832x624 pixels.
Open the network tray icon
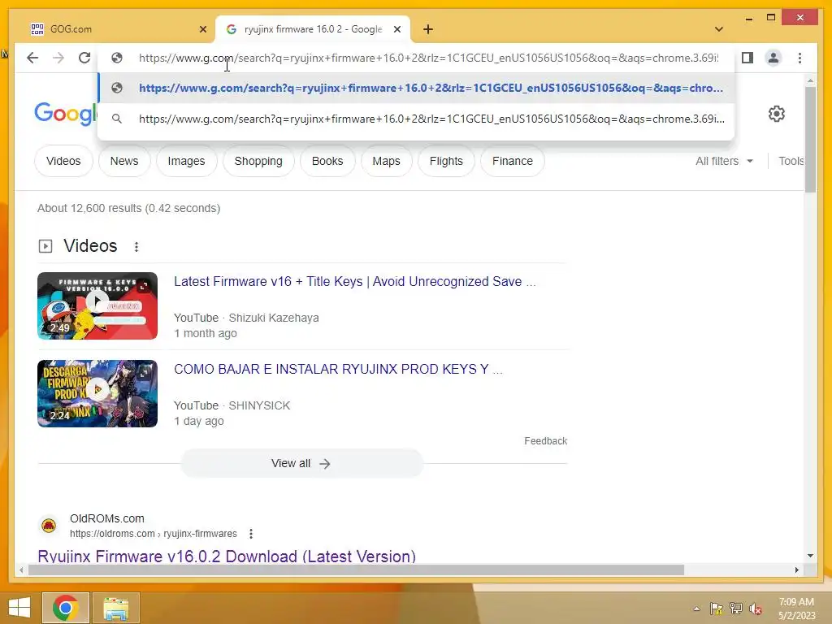tap(736, 609)
